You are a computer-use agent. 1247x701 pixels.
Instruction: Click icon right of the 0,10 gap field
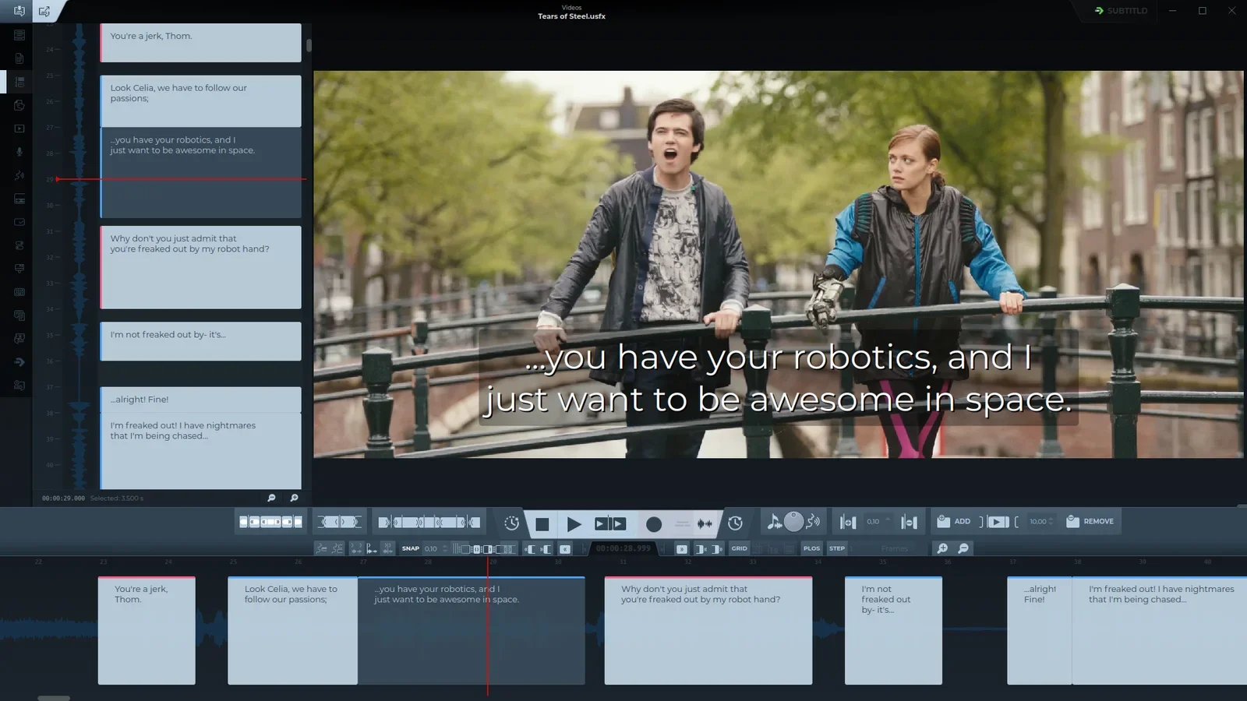pos(909,522)
